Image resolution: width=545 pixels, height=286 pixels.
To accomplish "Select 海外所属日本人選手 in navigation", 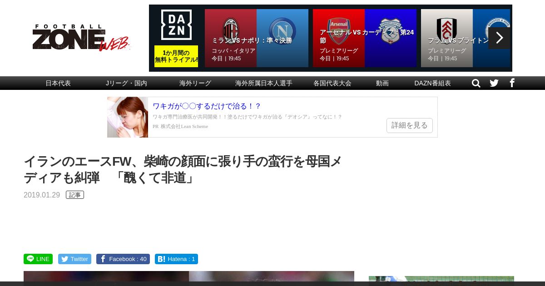I will pyautogui.click(x=264, y=83).
